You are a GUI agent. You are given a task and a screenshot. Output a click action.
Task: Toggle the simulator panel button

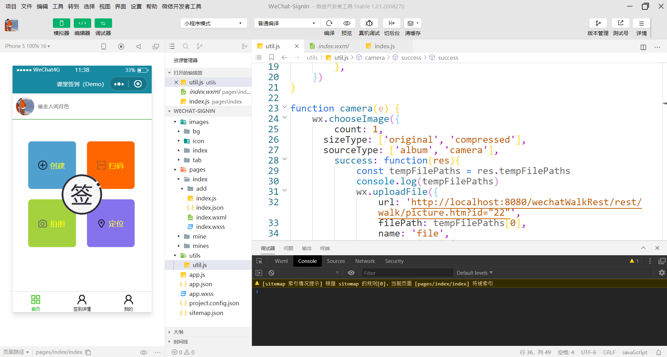[62, 23]
